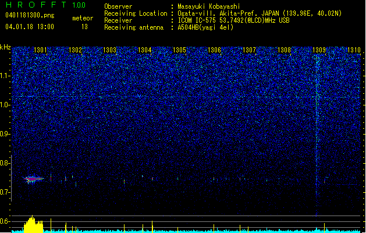This screenshot has width=366, height=233.
Task: Click the big yellow signal-strength peak at bottom left
Action: click(33, 224)
